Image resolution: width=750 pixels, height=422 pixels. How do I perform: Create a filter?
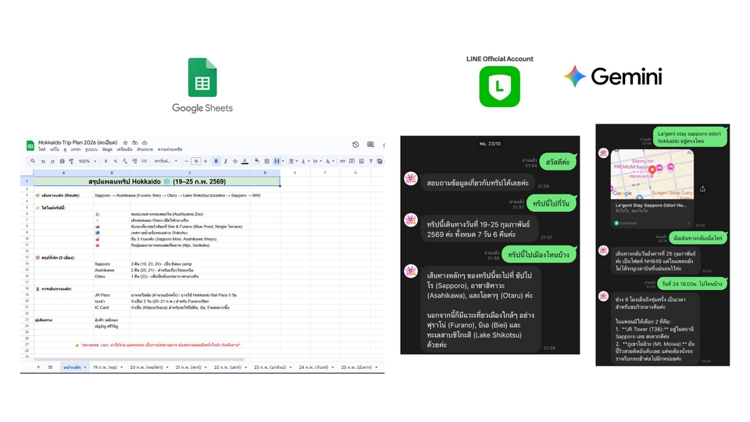tap(370, 161)
